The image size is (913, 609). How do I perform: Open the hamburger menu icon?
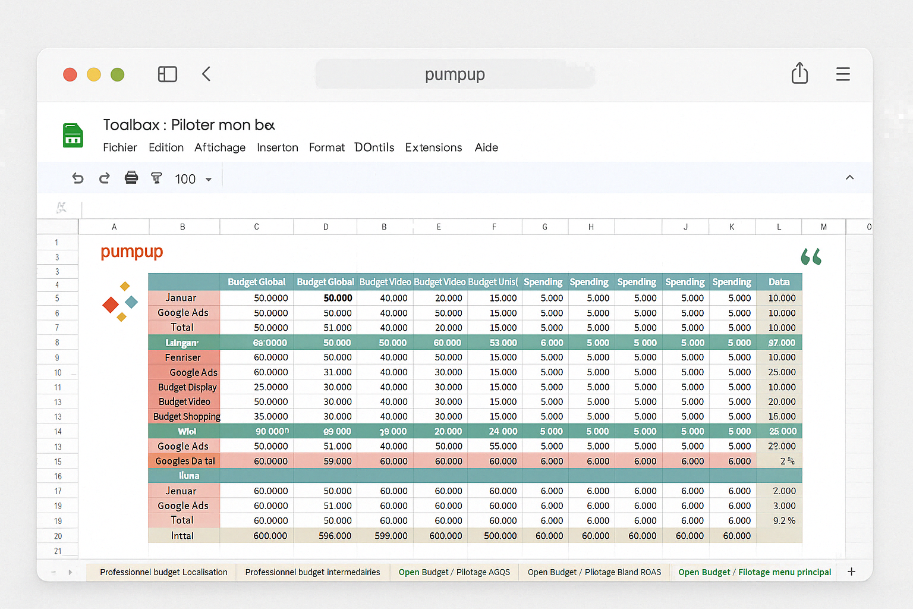click(x=843, y=74)
